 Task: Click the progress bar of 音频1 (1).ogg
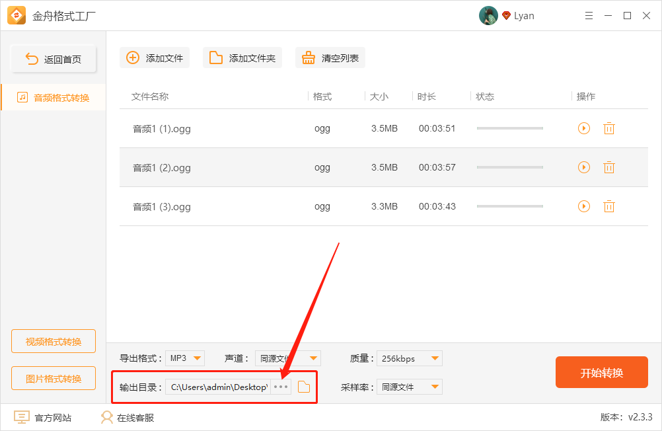[x=509, y=128]
